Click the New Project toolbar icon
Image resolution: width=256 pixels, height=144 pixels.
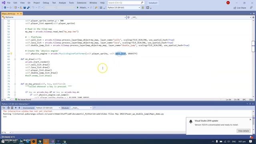(x=16, y=8)
